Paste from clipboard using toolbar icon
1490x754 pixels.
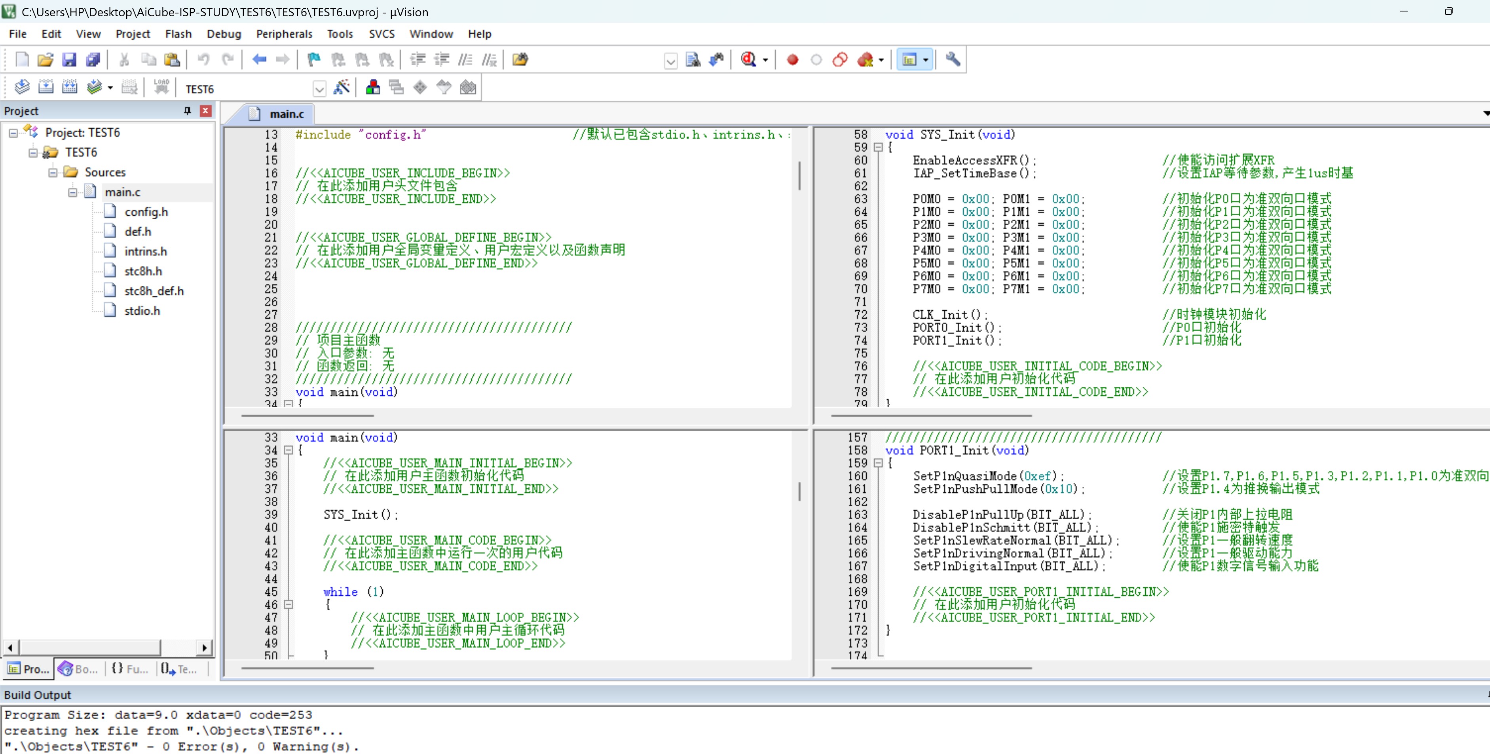pyautogui.click(x=172, y=59)
